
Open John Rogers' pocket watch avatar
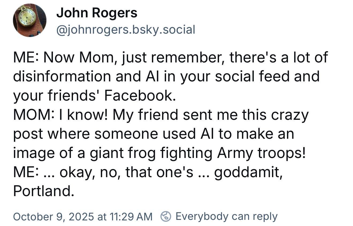(29, 20)
